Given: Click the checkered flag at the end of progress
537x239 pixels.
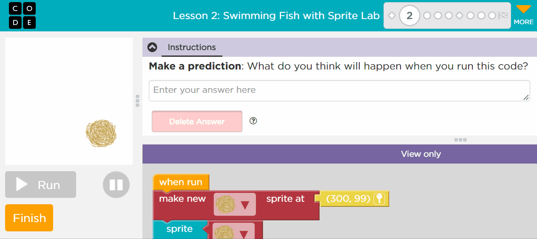Looking at the screenshot, I should pyautogui.click(x=503, y=16).
